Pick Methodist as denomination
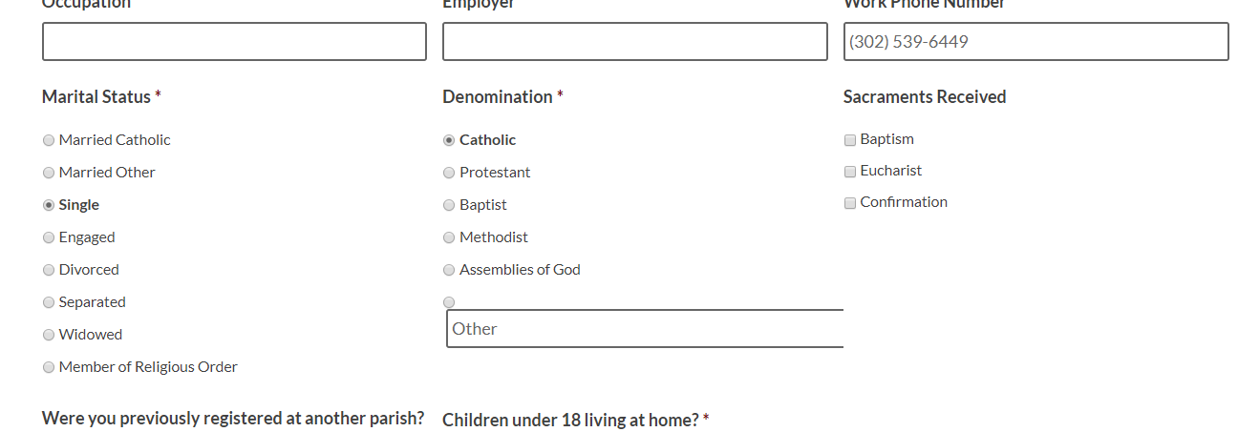1238x432 pixels. 449,237
